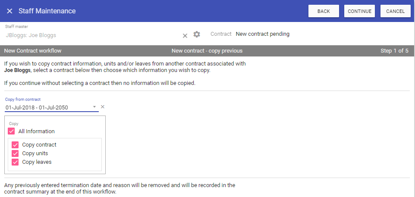Select the 01-Jul-2018 - 01-Jul-2050 contract value

coord(37,108)
